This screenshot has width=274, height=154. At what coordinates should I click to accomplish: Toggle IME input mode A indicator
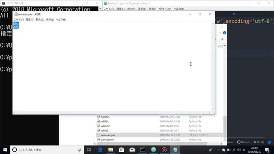[244, 150]
